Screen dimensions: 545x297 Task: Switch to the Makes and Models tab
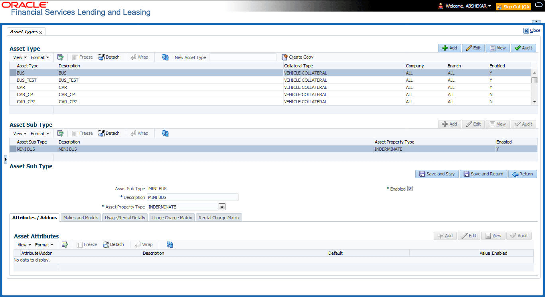click(81, 218)
